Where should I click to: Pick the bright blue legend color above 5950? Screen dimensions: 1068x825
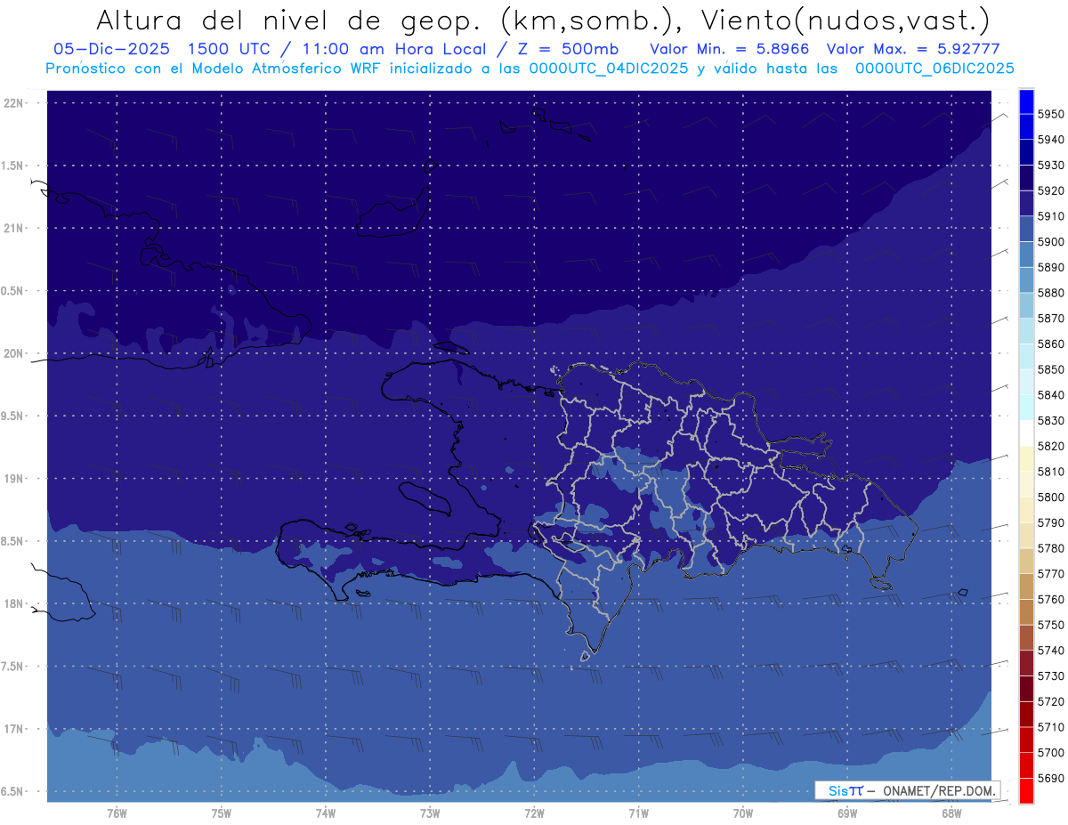click(x=1026, y=101)
